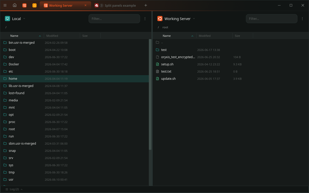Image resolution: width=309 pixels, height=193 pixels.
Task: Select the lost+found folder
Action: [74, 93]
